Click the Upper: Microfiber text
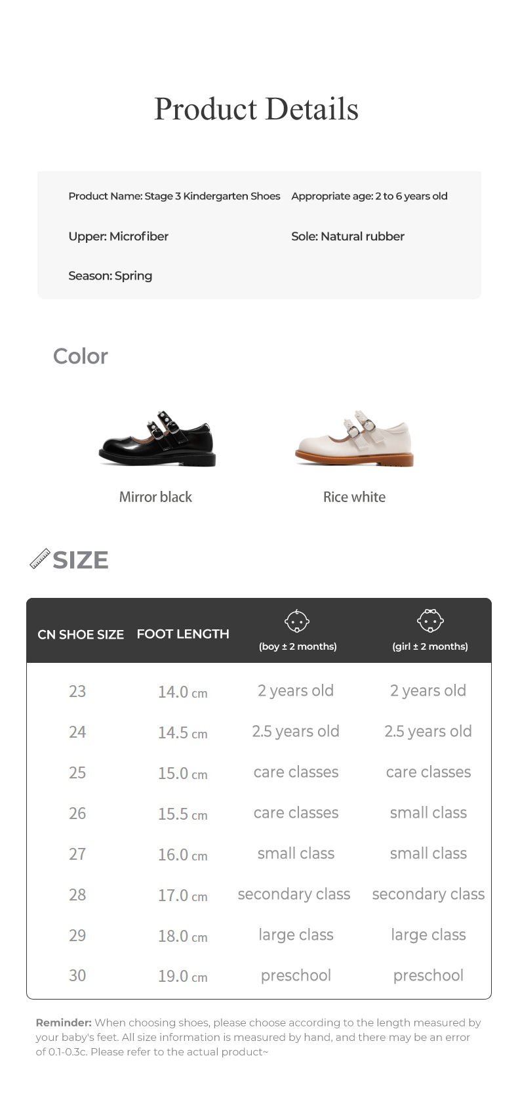The width and height of the screenshot is (518, 1098). pos(119,236)
